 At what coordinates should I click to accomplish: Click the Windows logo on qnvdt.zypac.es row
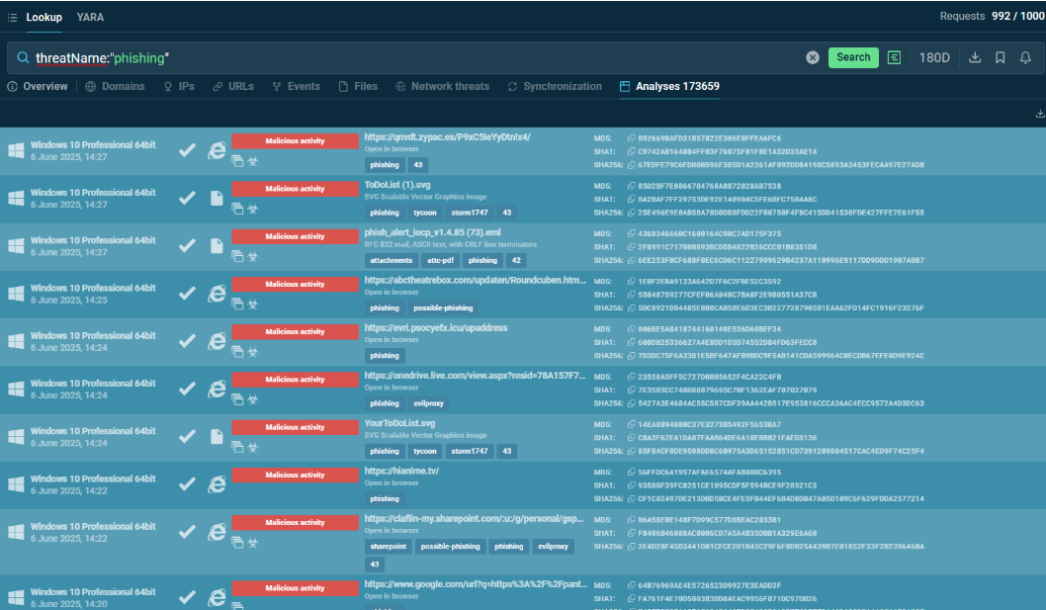pyautogui.click(x=16, y=150)
